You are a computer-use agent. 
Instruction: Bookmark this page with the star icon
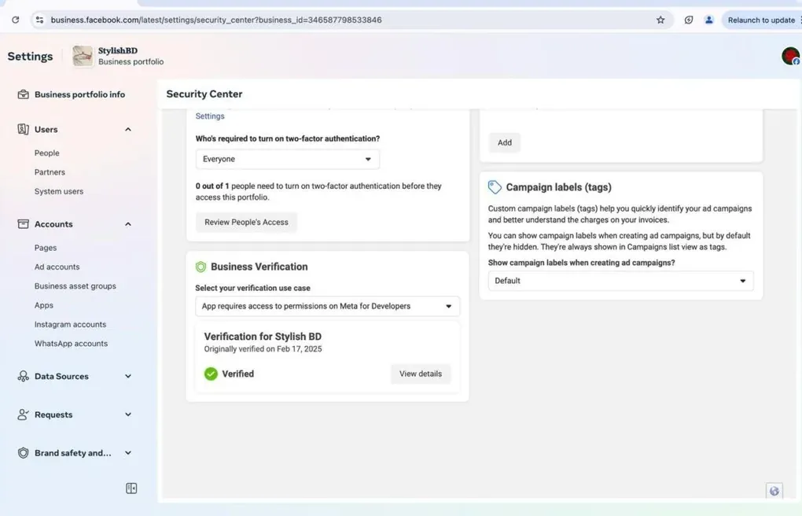tap(660, 20)
